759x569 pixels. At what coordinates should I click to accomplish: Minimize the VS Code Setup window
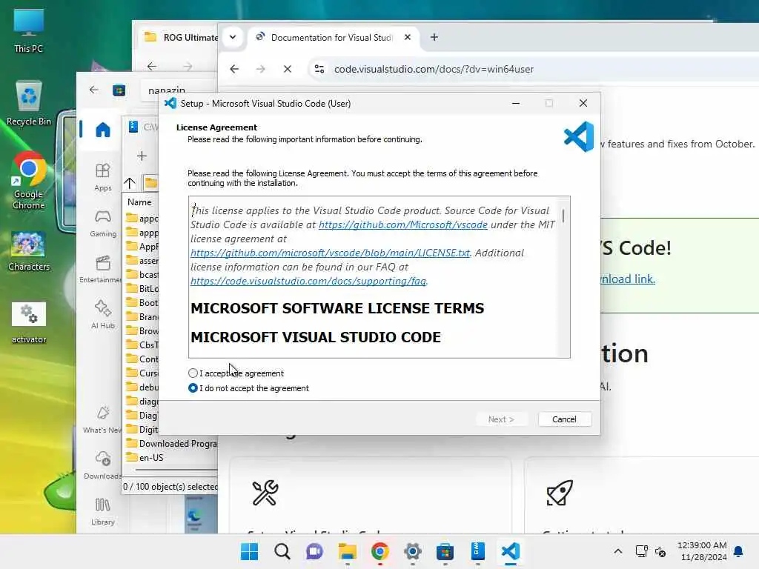point(516,103)
